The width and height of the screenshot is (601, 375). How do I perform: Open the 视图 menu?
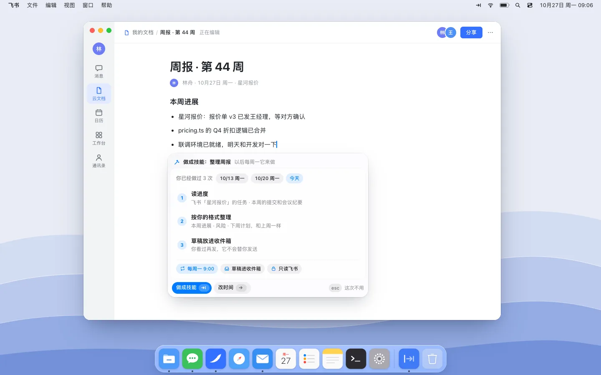[x=69, y=5]
